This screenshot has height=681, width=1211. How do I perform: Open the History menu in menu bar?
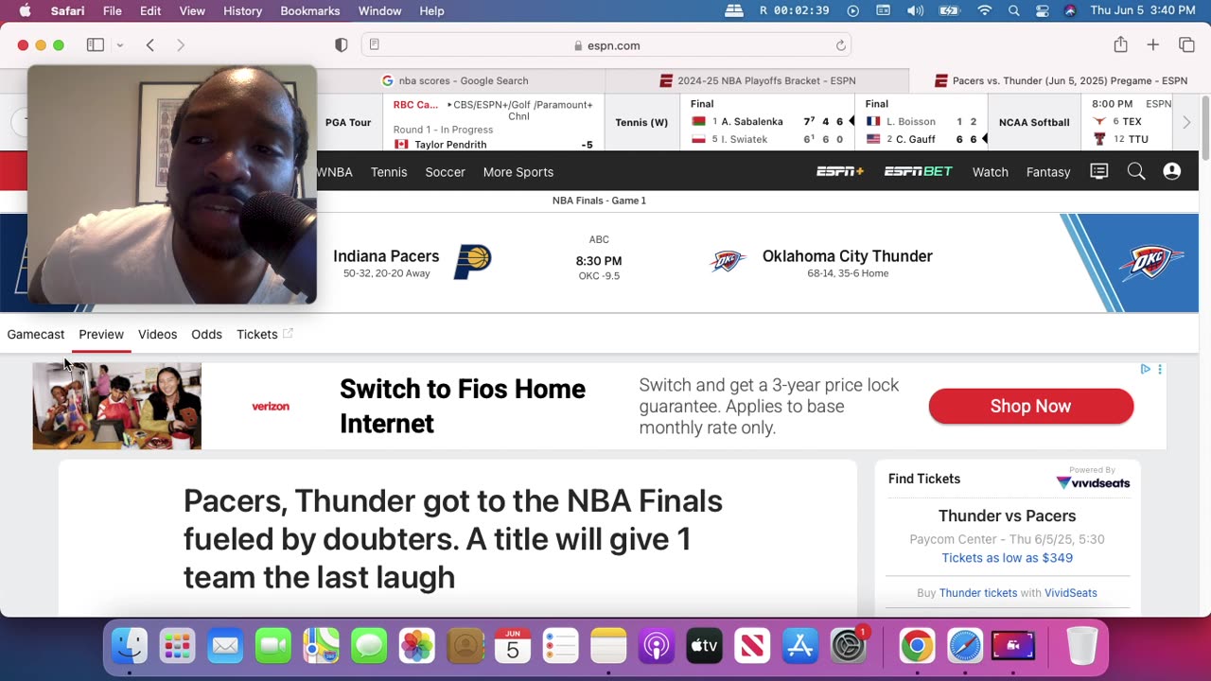point(242,10)
